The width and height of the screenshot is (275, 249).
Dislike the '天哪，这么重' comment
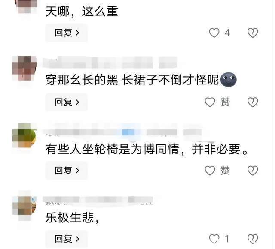[253, 33]
